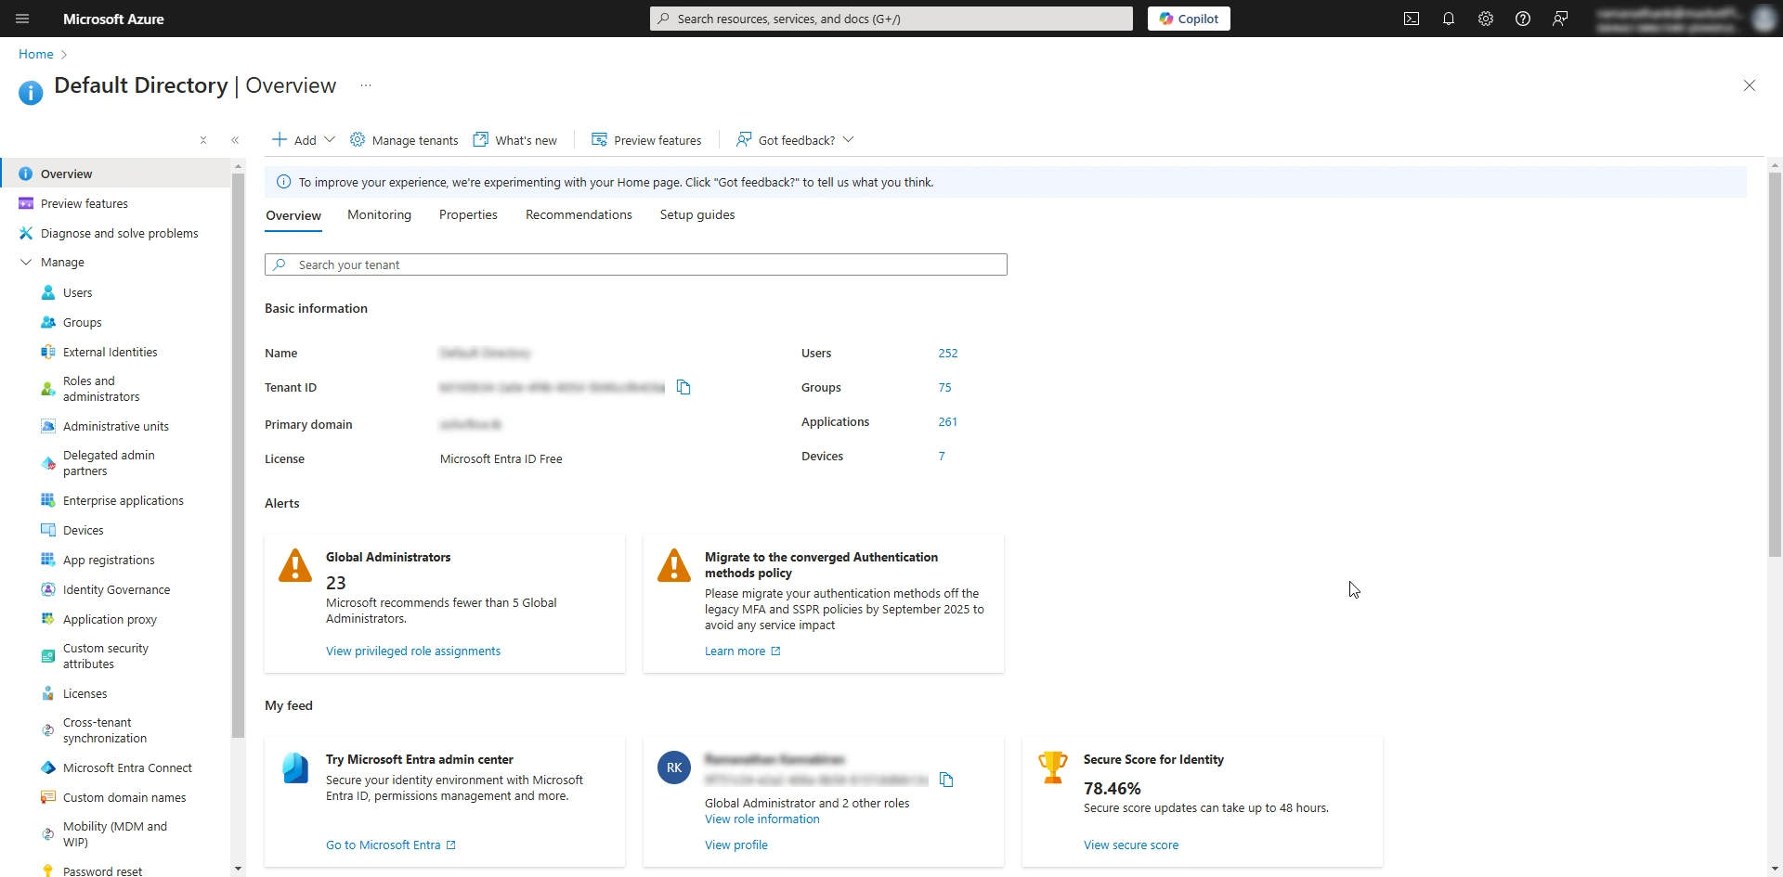Image resolution: width=1783 pixels, height=877 pixels.
Task: Copy the Tenant ID value
Action: click(x=684, y=387)
